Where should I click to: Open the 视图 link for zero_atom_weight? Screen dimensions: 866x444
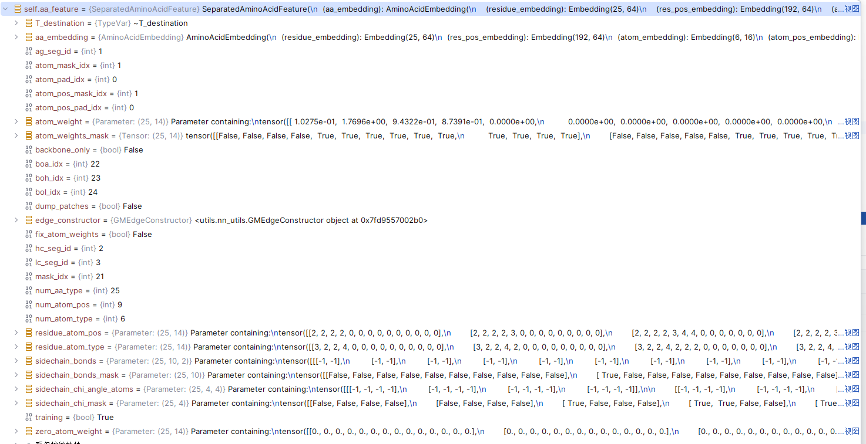852,431
